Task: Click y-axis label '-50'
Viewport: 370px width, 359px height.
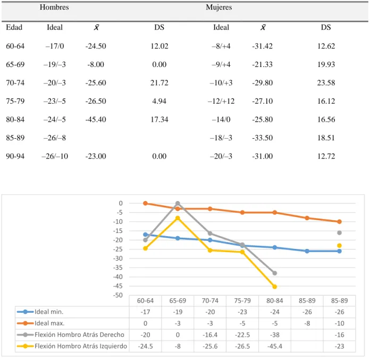Action: (117, 295)
